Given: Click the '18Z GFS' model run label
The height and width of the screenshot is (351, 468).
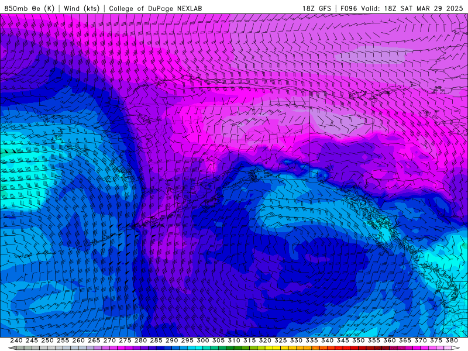Looking at the screenshot, I should point(316,8).
